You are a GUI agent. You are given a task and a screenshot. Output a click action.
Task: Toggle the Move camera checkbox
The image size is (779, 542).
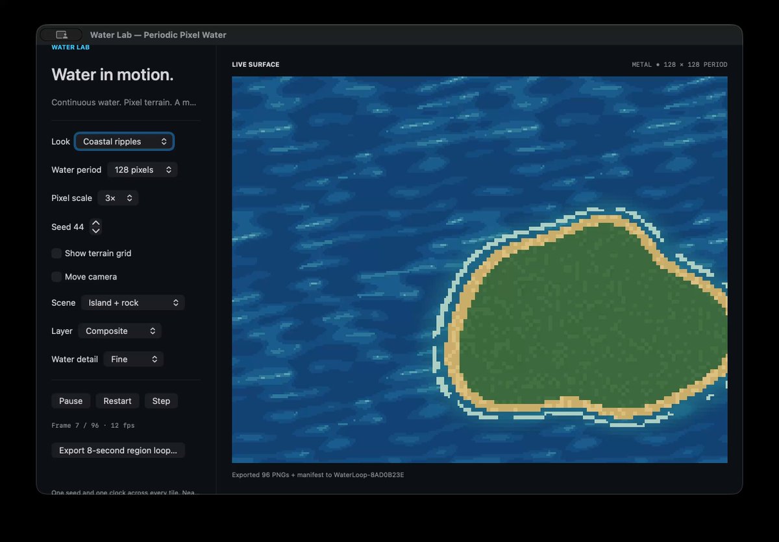[56, 276]
